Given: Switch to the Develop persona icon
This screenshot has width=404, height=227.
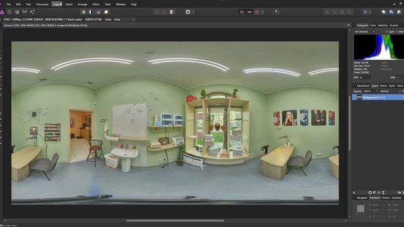Looking at the screenshot, I should (17, 12).
